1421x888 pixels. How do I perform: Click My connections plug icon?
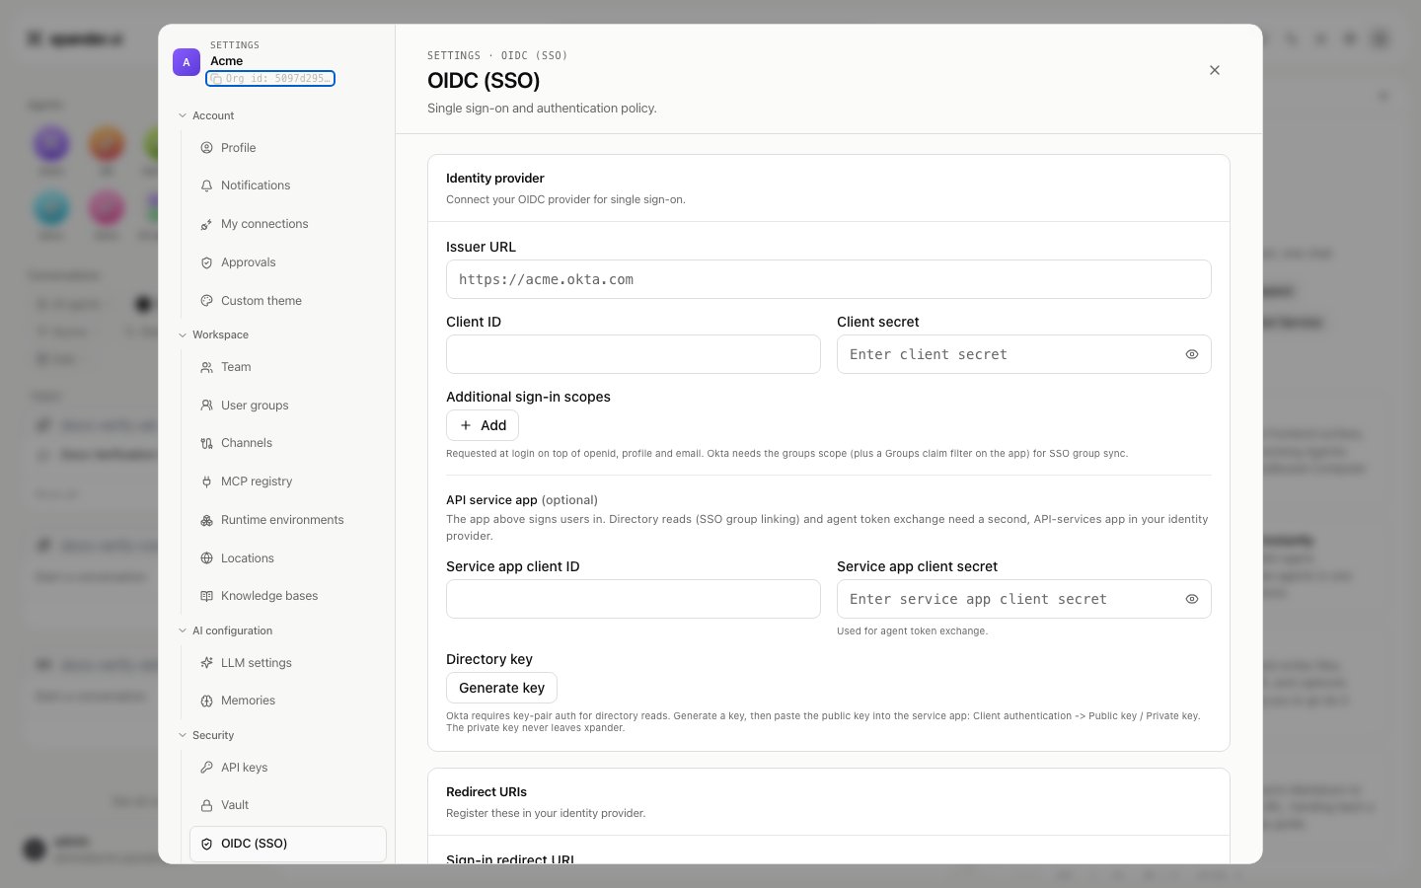click(x=206, y=224)
